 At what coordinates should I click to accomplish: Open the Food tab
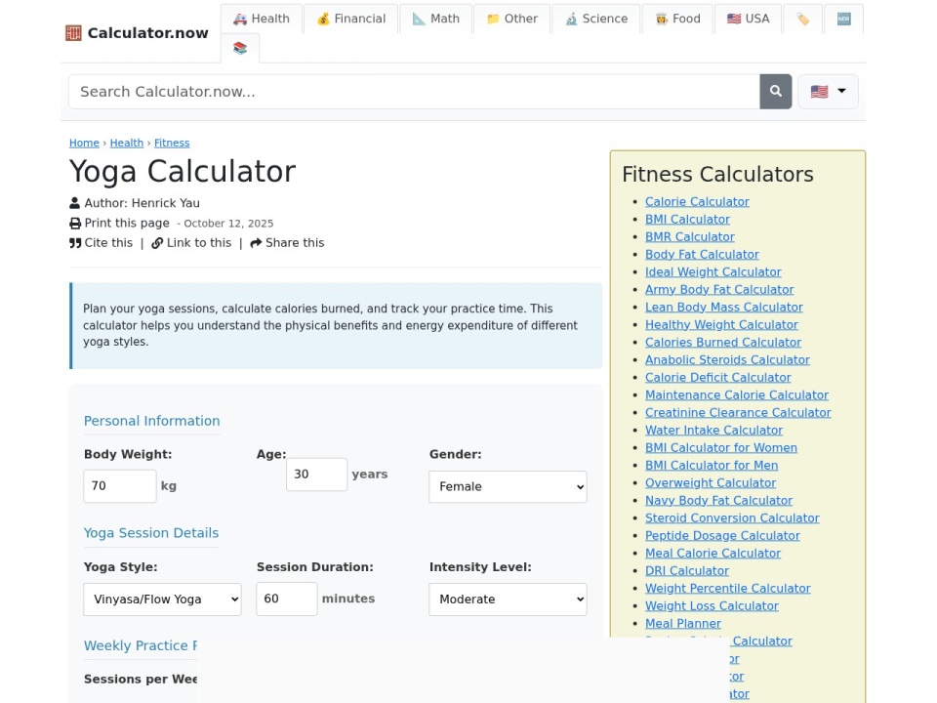point(677,19)
